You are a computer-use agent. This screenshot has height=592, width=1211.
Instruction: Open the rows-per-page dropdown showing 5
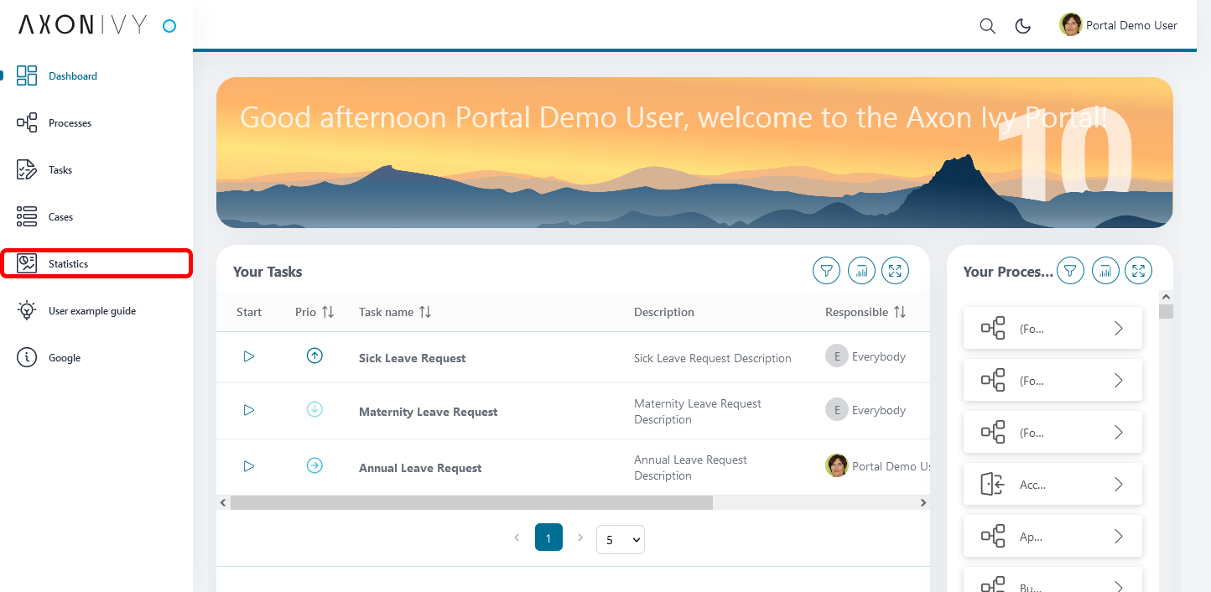pyautogui.click(x=621, y=540)
